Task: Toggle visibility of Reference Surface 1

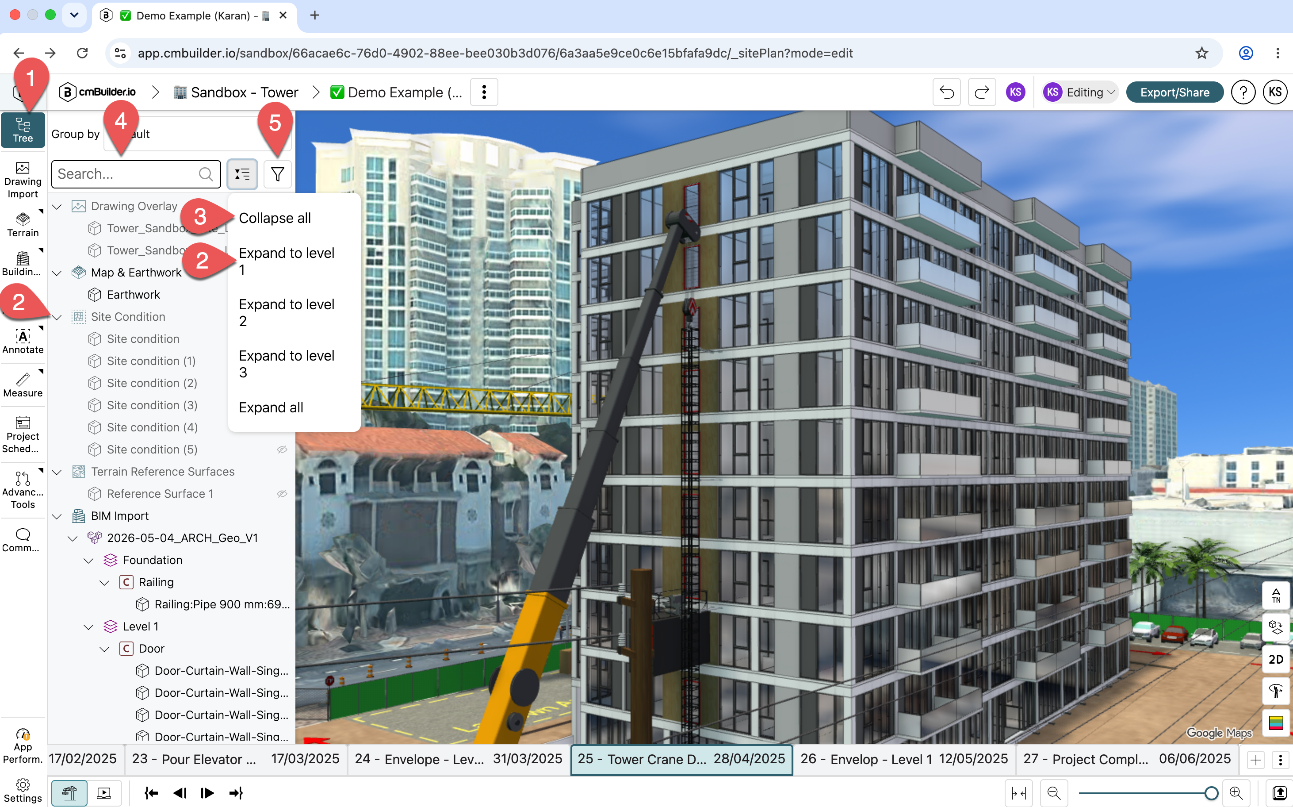Action: 282,494
